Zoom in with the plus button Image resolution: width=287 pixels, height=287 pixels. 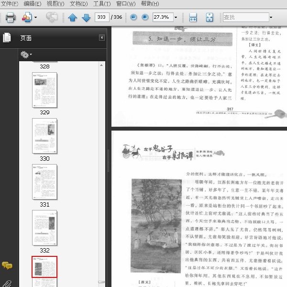145,17
